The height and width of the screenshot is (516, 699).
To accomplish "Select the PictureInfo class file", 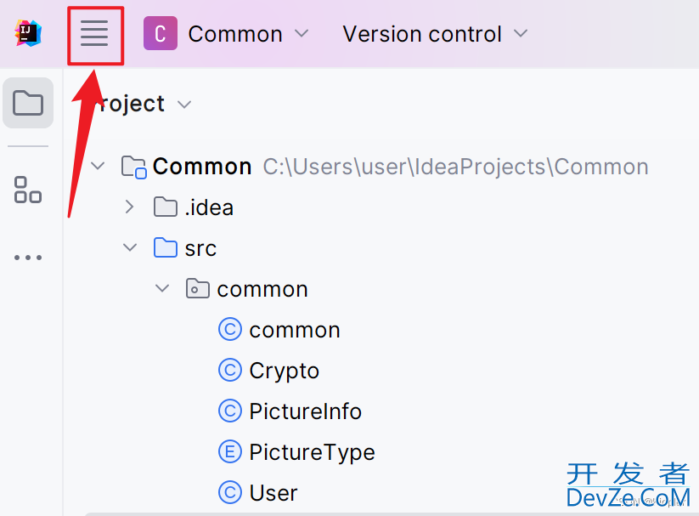I will point(290,411).
